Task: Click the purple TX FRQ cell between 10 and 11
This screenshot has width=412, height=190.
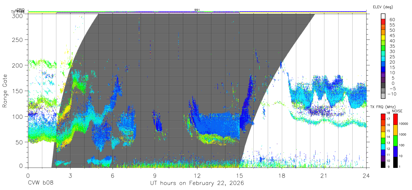Action: 383,159
